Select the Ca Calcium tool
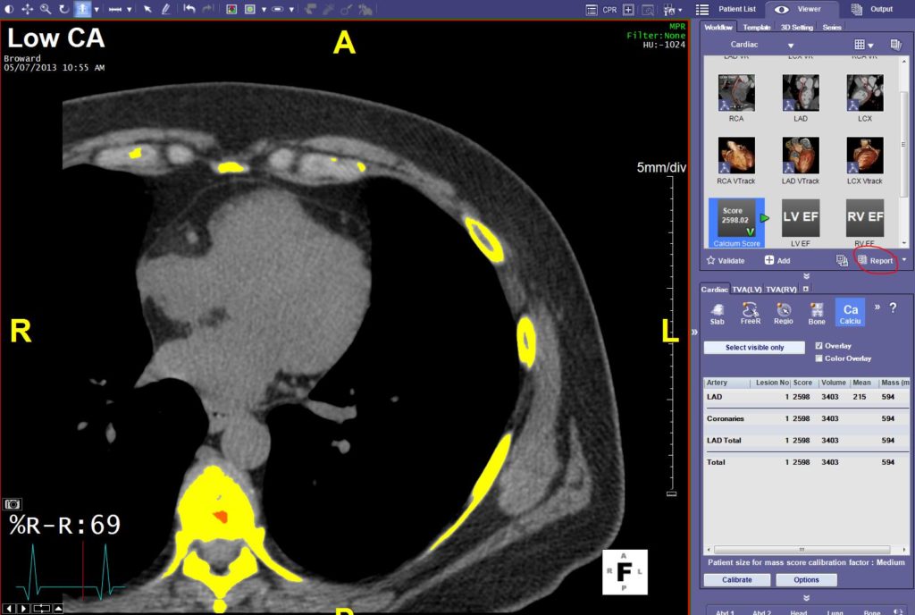The height and width of the screenshot is (615, 915). 851,312
